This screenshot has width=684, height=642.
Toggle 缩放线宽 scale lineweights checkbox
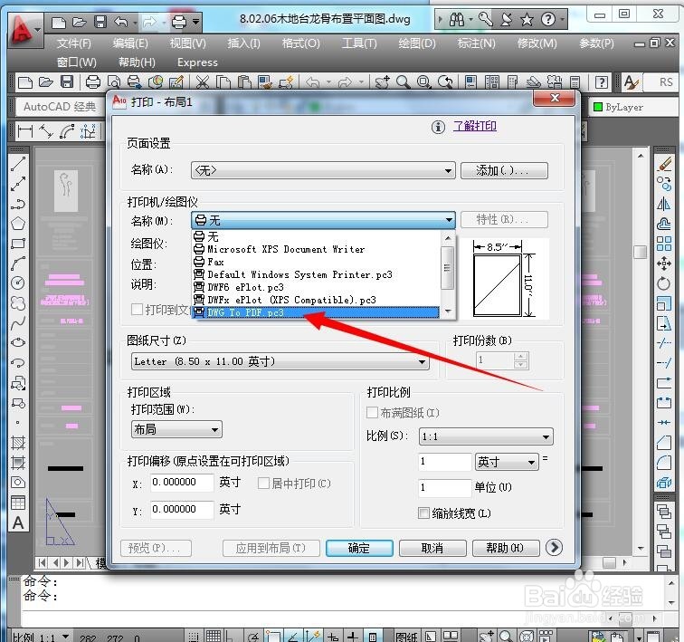pos(423,513)
